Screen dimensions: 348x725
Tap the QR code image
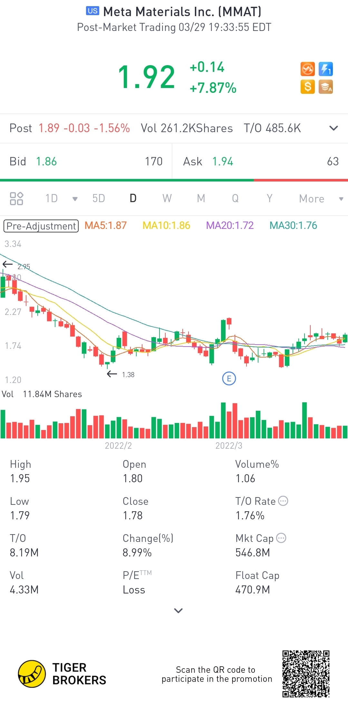coord(306,674)
